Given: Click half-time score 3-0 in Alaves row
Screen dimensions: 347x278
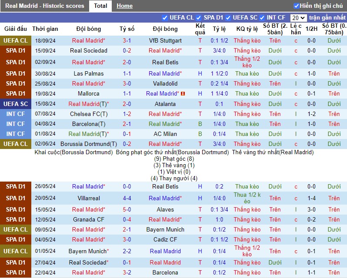Looking at the screenshot, I should point(311,209).
